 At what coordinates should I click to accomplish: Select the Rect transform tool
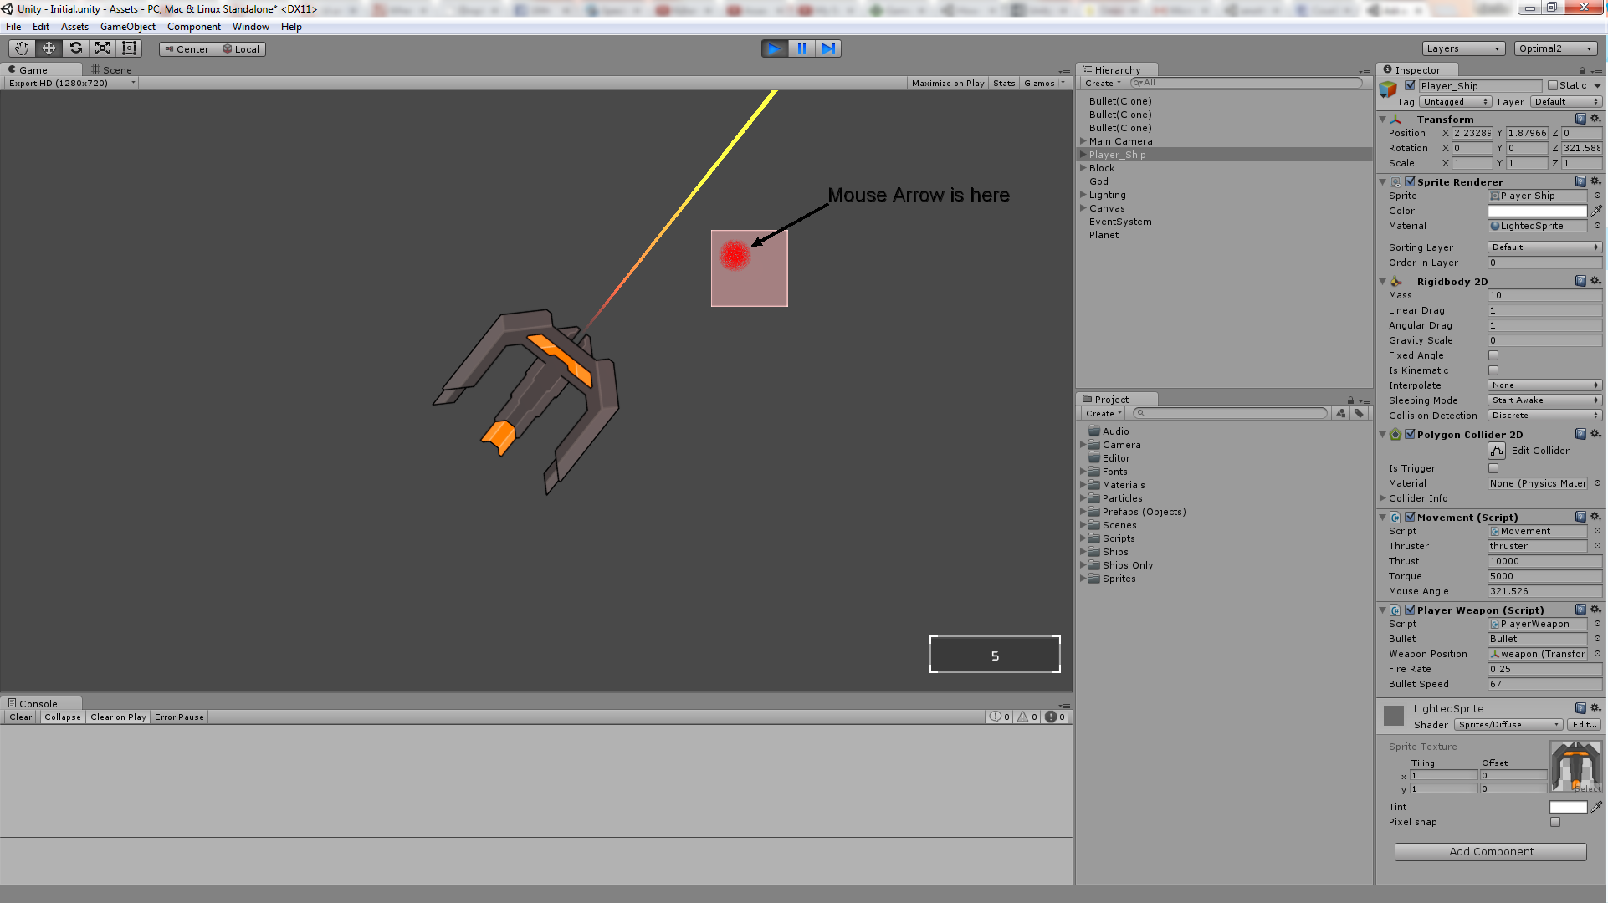(x=129, y=48)
